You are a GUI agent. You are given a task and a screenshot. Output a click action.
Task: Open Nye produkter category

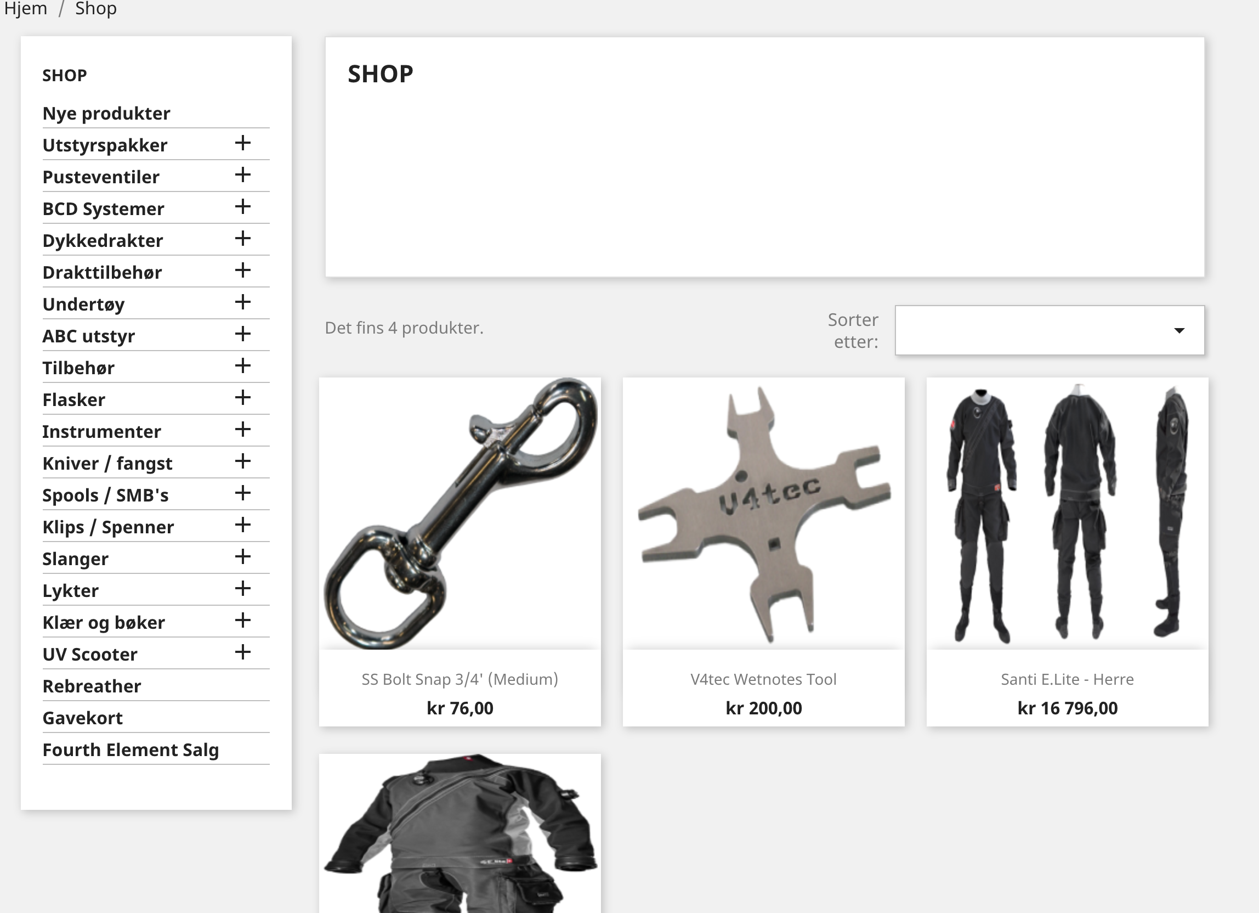pyautogui.click(x=106, y=113)
